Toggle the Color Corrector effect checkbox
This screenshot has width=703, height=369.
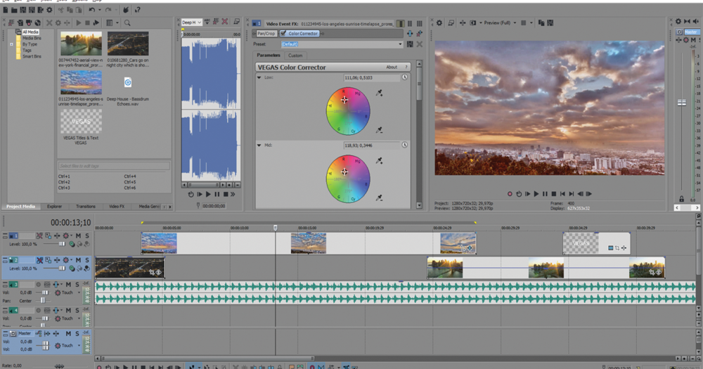point(283,33)
